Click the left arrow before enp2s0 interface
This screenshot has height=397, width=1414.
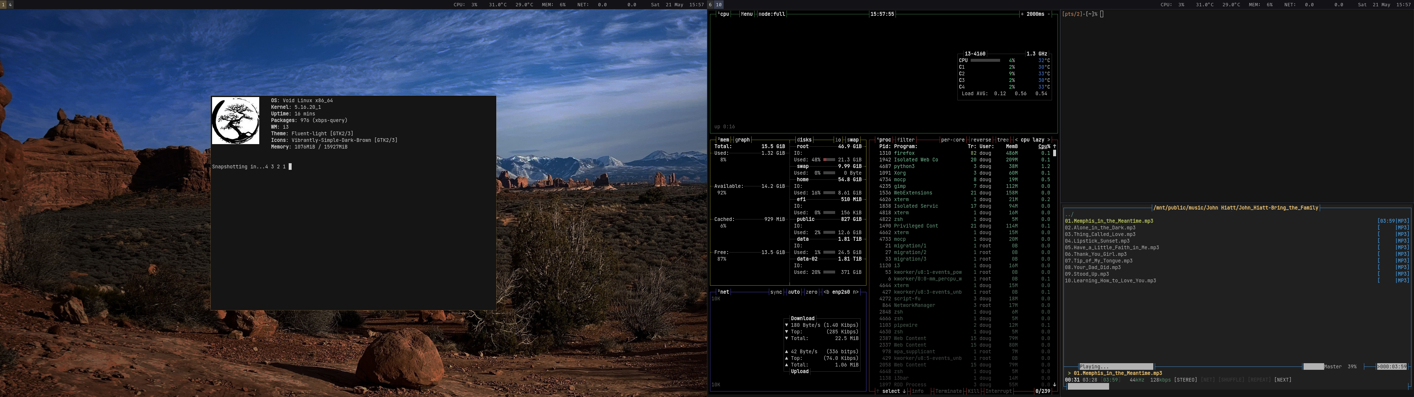click(x=825, y=292)
